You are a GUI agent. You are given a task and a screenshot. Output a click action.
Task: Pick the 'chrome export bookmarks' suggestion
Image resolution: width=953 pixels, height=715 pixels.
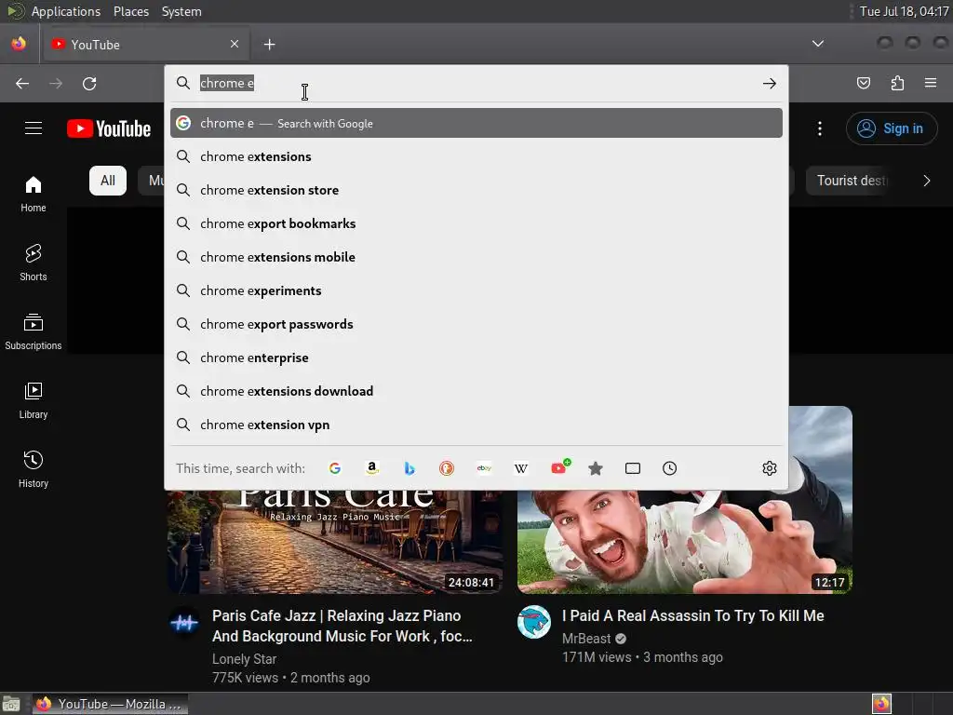tap(476, 223)
